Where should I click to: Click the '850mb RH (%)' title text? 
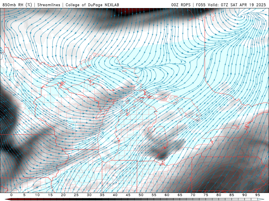17,5
